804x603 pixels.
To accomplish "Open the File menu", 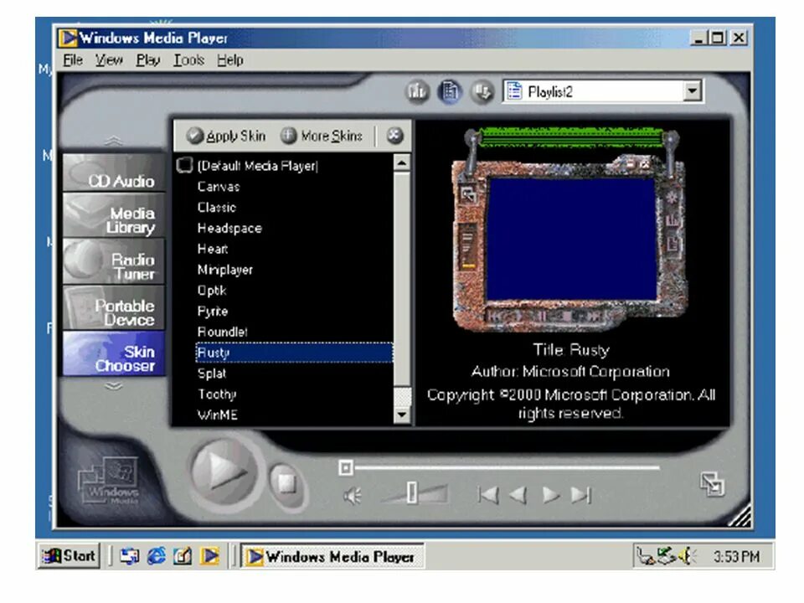I will pyautogui.click(x=73, y=60).
